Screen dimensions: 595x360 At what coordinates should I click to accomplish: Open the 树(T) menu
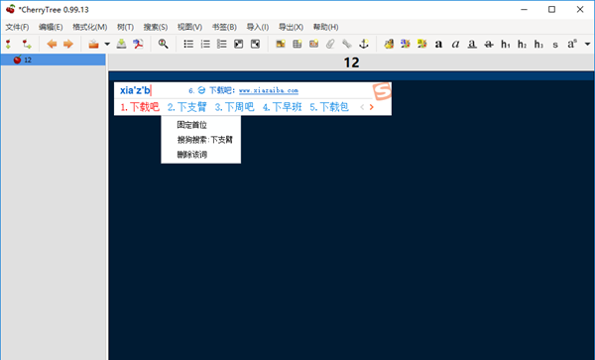point(125,27)
